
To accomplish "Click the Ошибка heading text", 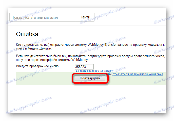I will click(27, 34).
